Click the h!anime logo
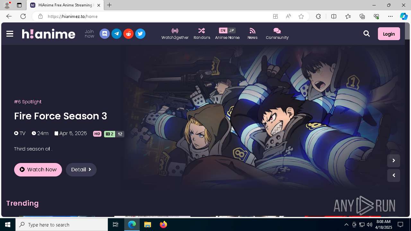Viewport: 411px width, 231px height. [x=48, y=34]
